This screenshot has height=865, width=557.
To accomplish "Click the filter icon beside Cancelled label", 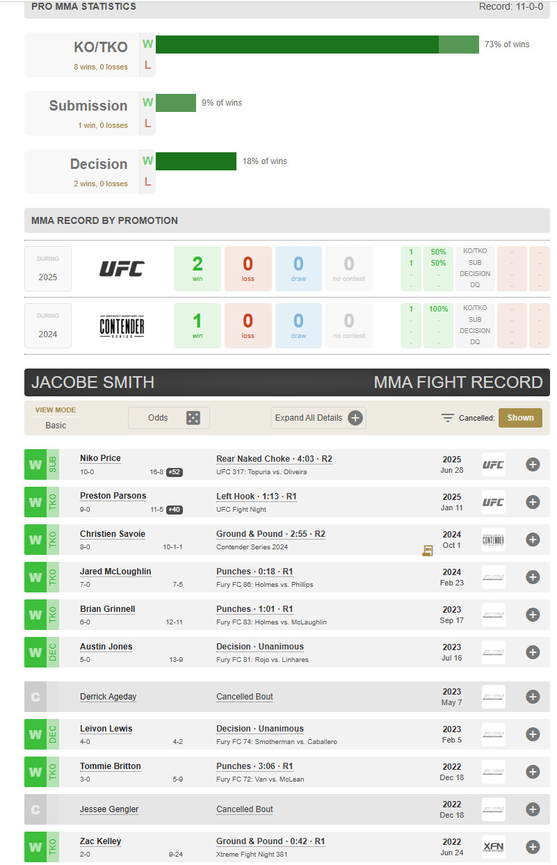I will point(448,418).
